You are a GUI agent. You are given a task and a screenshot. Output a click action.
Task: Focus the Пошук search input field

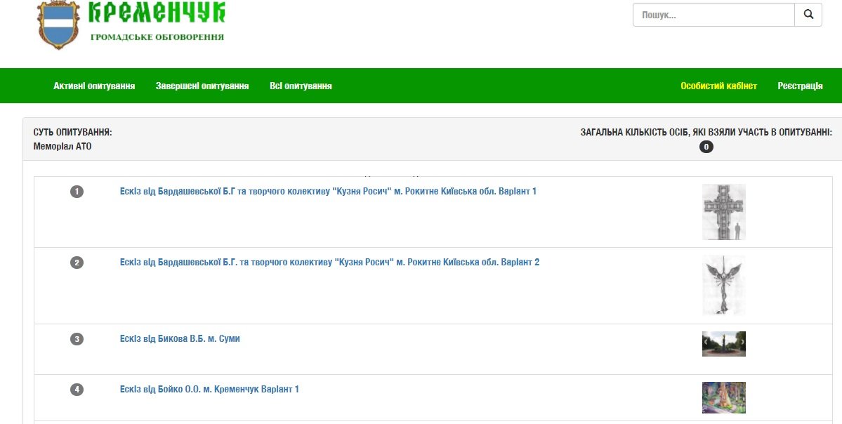(713, 15)
